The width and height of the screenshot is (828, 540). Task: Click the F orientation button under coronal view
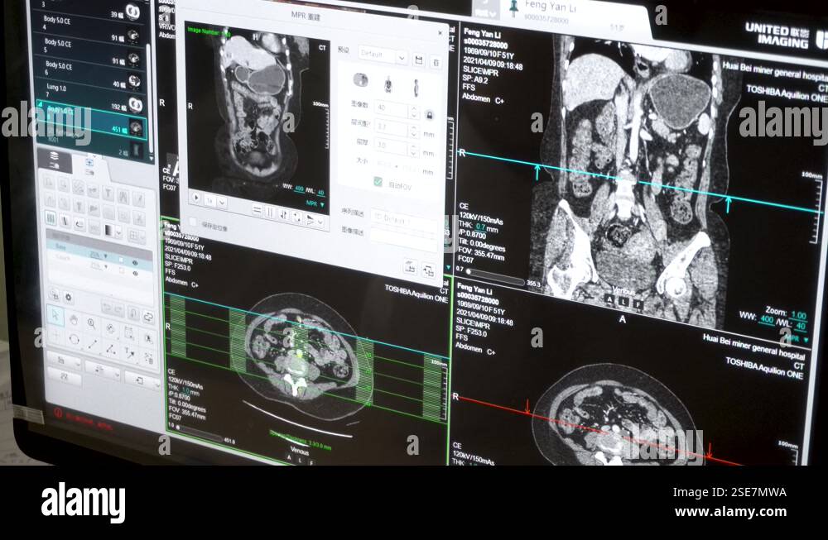638,304
